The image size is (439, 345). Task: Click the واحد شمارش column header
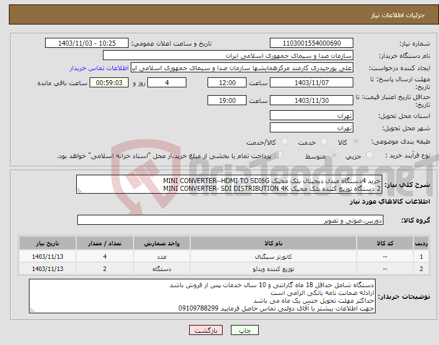pos(162,243)
